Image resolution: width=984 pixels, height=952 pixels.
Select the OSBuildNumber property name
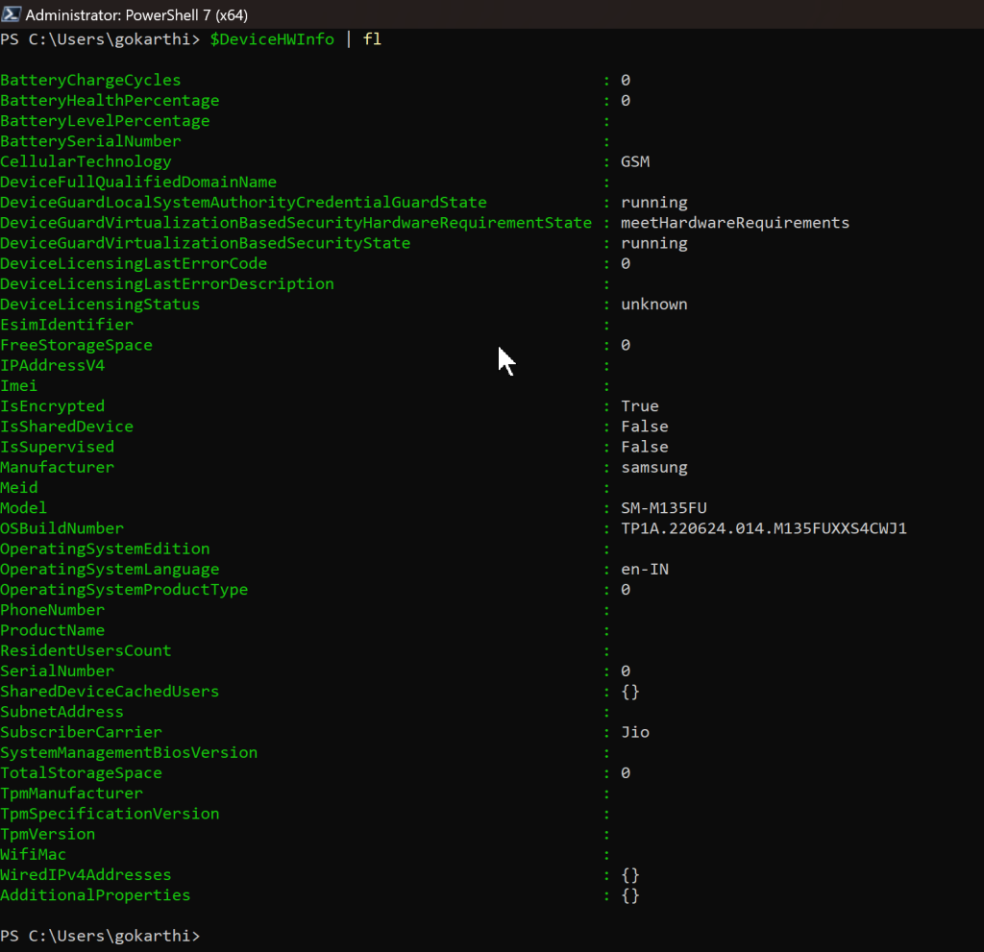tap(62, 528)
